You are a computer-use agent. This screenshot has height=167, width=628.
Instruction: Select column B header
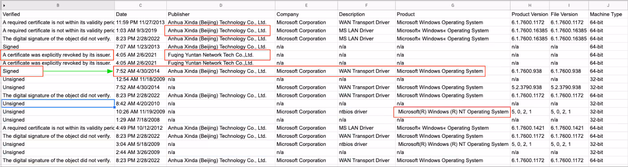[58, 5]
